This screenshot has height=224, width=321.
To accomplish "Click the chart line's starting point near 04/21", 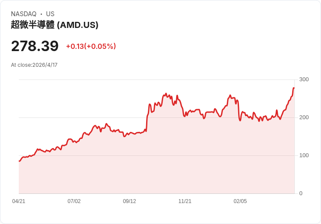I will point(19,161).
